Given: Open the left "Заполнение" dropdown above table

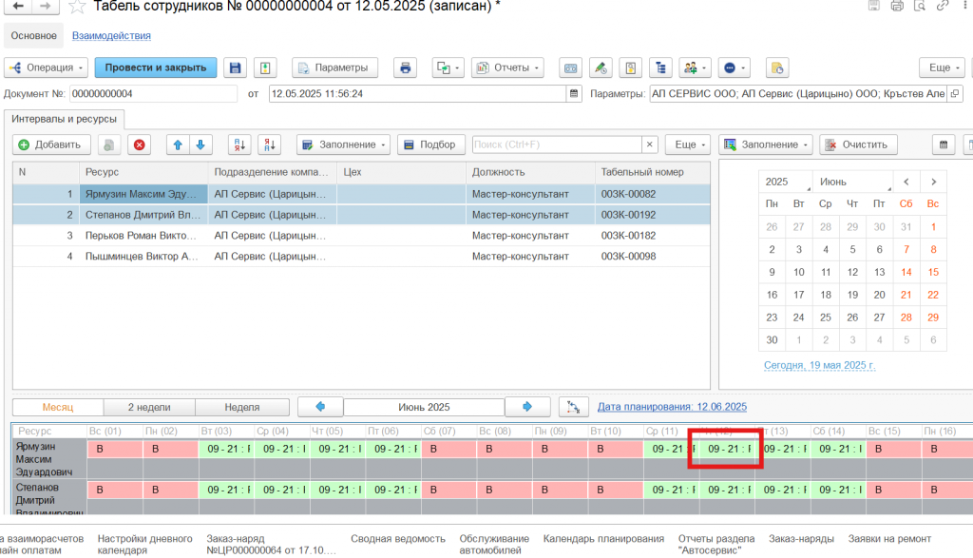Looking at the screenshot, I should click(x=343, y=144).
